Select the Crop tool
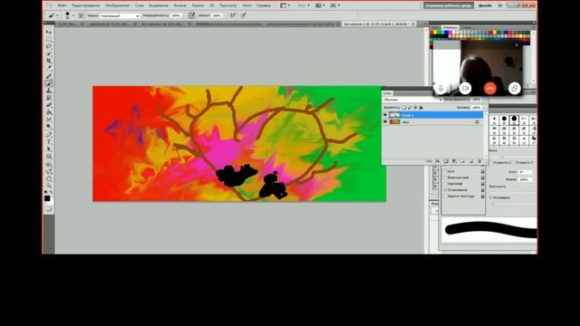Viewport: 580px width, 326px height. point(48,62)
